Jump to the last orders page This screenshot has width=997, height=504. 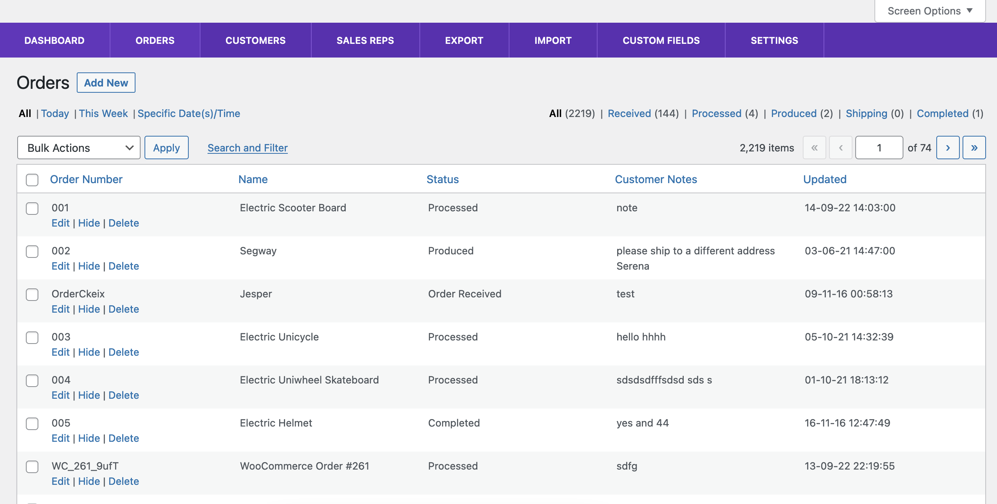[x=974, y=148]
